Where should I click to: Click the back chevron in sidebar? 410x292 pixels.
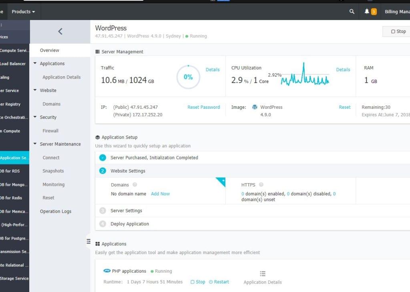point(60,31)
